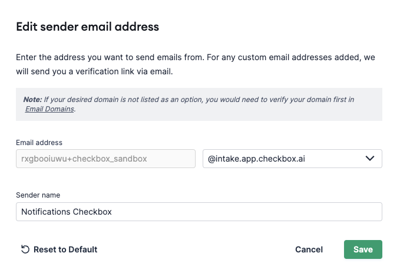The height and width of the screenshot is (276, 400).
Task: Click the gray note box about domains
Action: [199, 104]
